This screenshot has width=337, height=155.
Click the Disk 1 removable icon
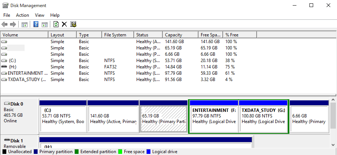click(7, 141)
